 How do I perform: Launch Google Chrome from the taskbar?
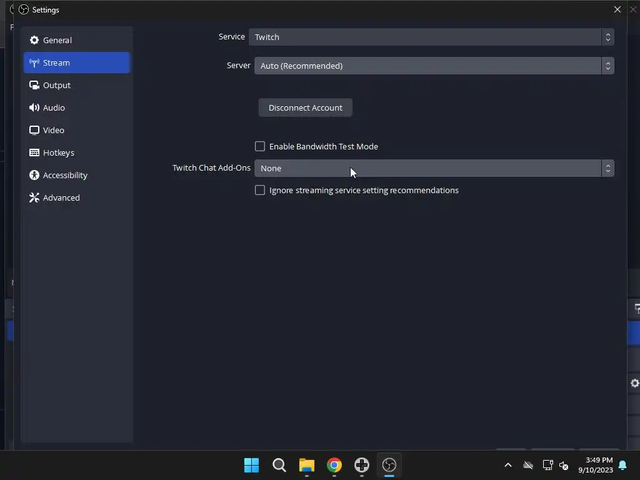pos(334,465)
